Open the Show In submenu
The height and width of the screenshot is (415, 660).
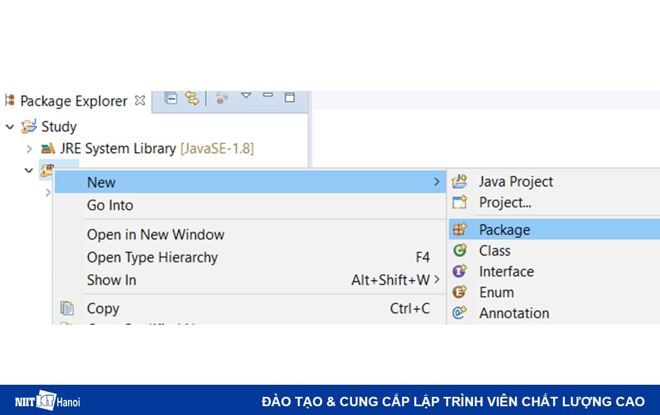click(112, 280)
